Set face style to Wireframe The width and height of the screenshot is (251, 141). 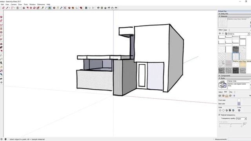click(220, 110)
